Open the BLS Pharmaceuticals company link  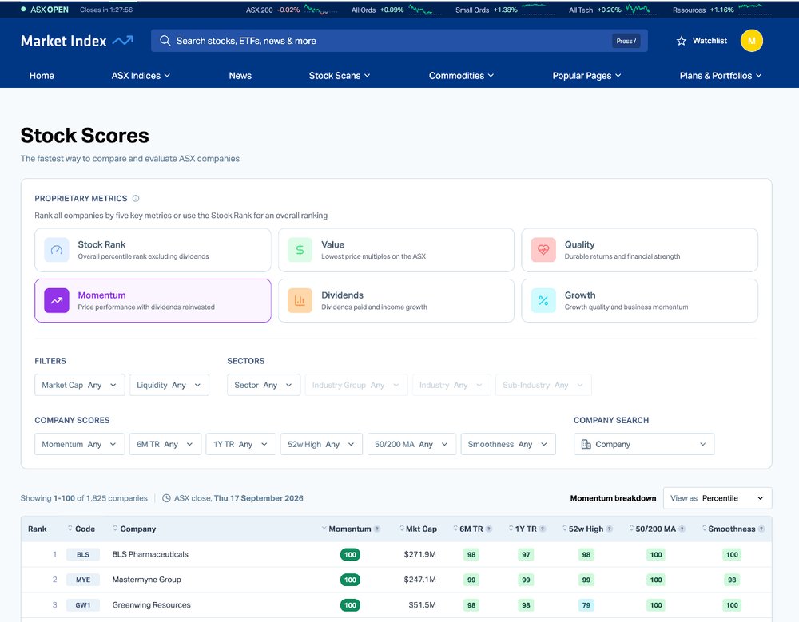click(x=150, y=554)
